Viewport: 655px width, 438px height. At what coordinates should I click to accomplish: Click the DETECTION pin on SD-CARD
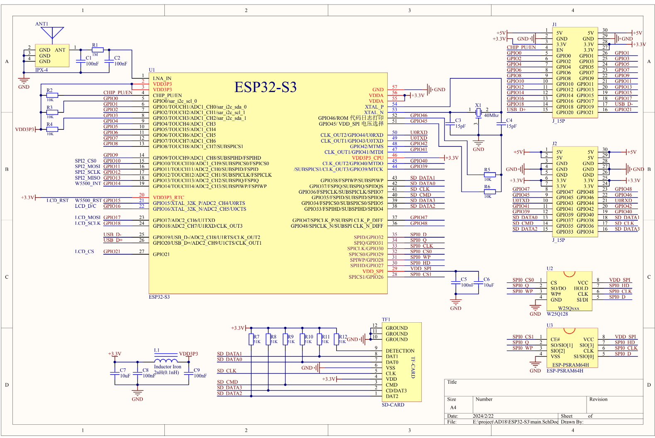pyautogui.click(x=400, y=351)
